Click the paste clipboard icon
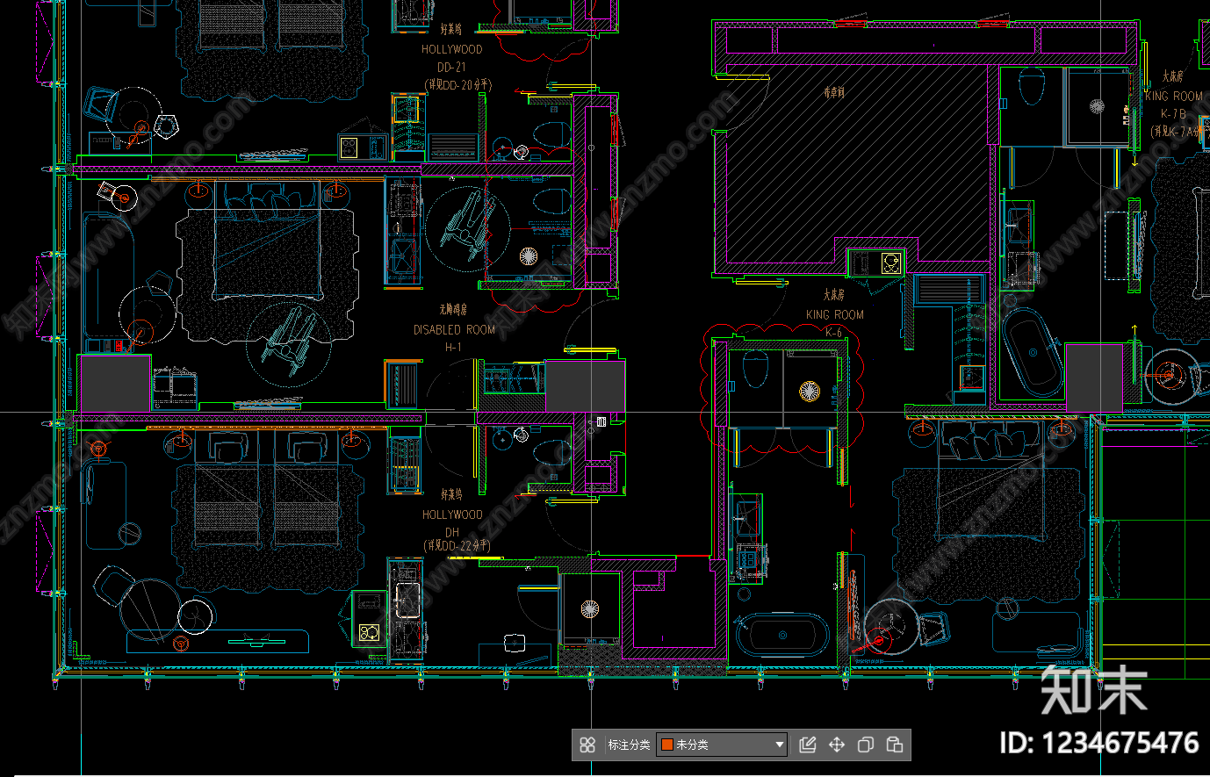This screenshot has width=1210, height=777. click(x=895, y=745)
